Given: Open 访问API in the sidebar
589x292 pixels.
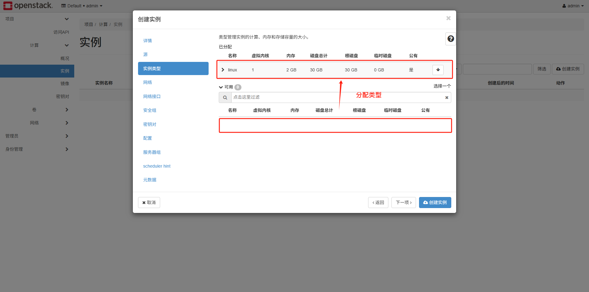Looking at the screenshot, I should click(x=61, y=32).
